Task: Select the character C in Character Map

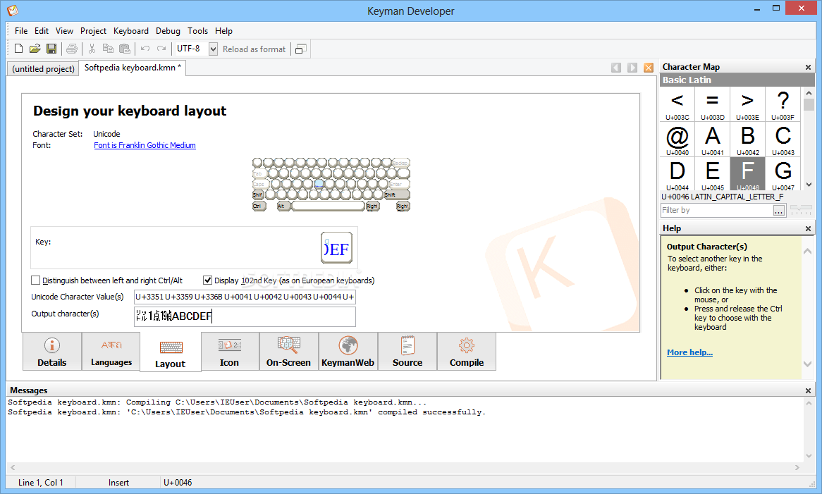Action: click(783, 140)
